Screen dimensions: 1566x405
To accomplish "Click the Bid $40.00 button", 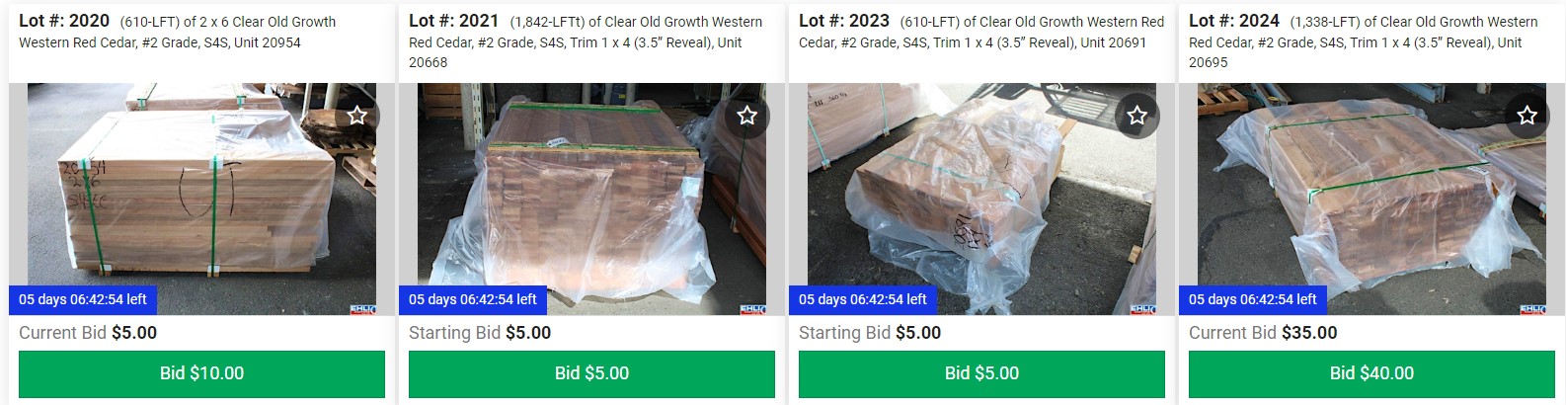I will pos(1371,373).
